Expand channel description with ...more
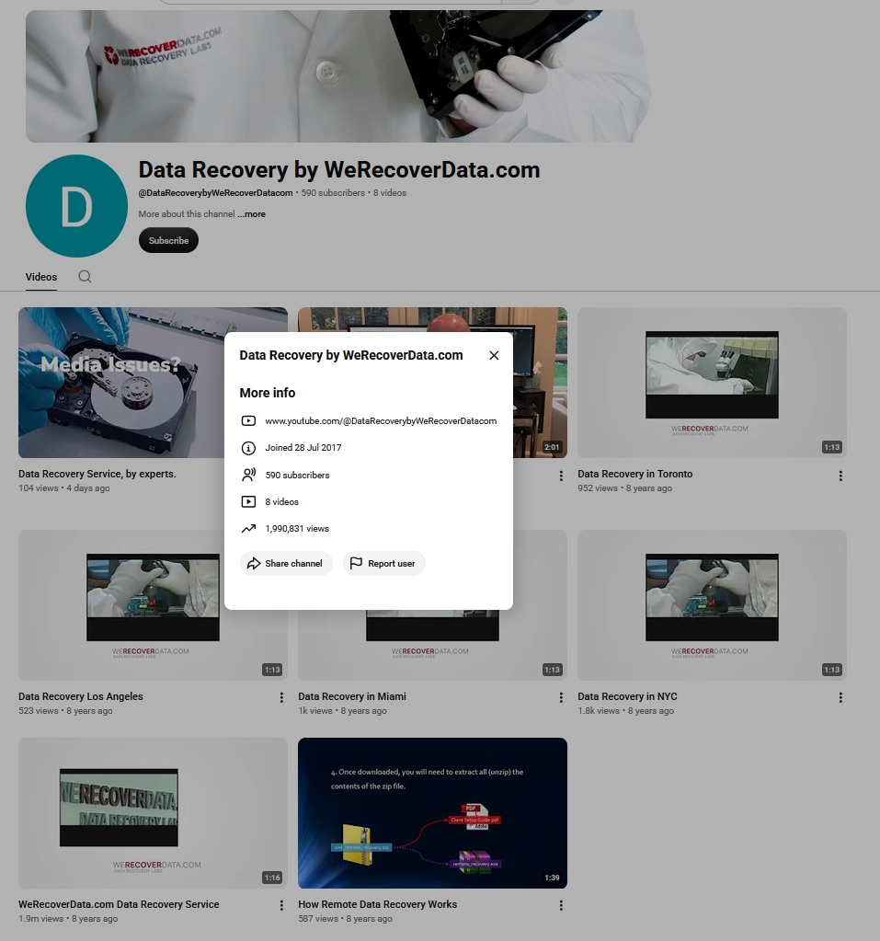The image size is (880, 941). pos(251,214)
